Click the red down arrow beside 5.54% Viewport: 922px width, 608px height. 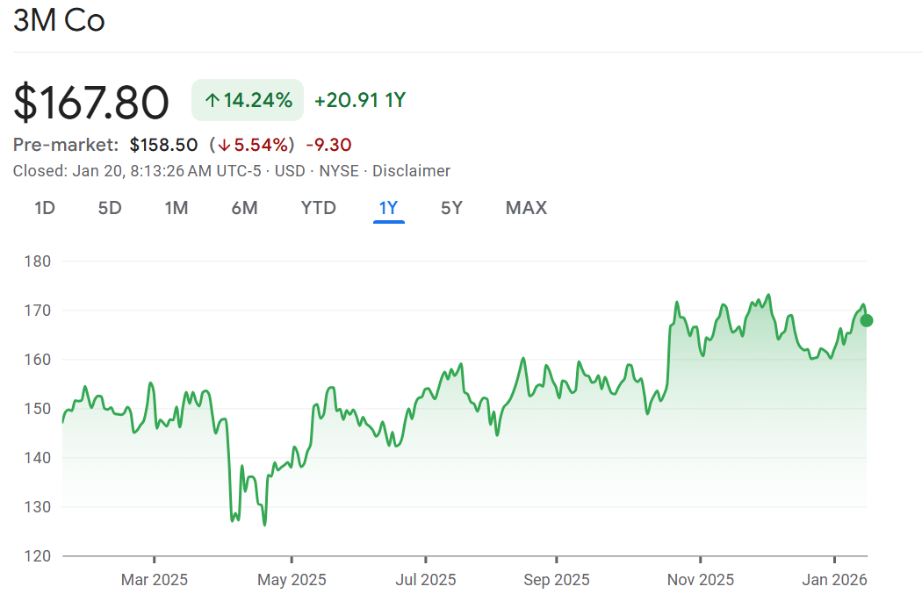(x=225, y=145)
